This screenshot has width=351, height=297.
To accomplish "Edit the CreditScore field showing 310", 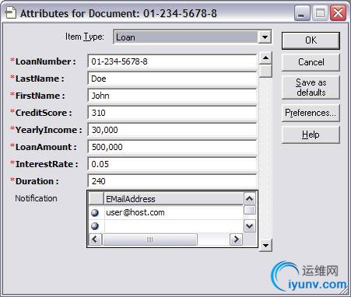I will (x=172, y=113).
